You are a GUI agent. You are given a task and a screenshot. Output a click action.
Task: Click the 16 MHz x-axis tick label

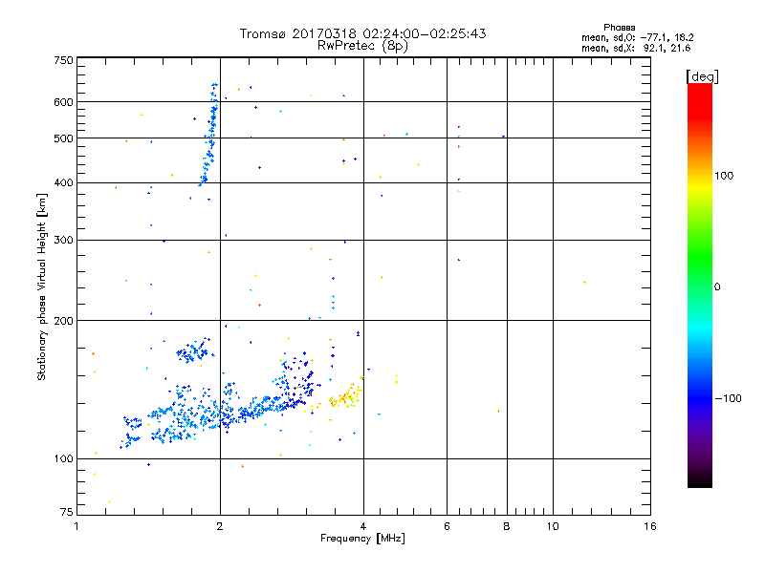(x=650, y=526)
